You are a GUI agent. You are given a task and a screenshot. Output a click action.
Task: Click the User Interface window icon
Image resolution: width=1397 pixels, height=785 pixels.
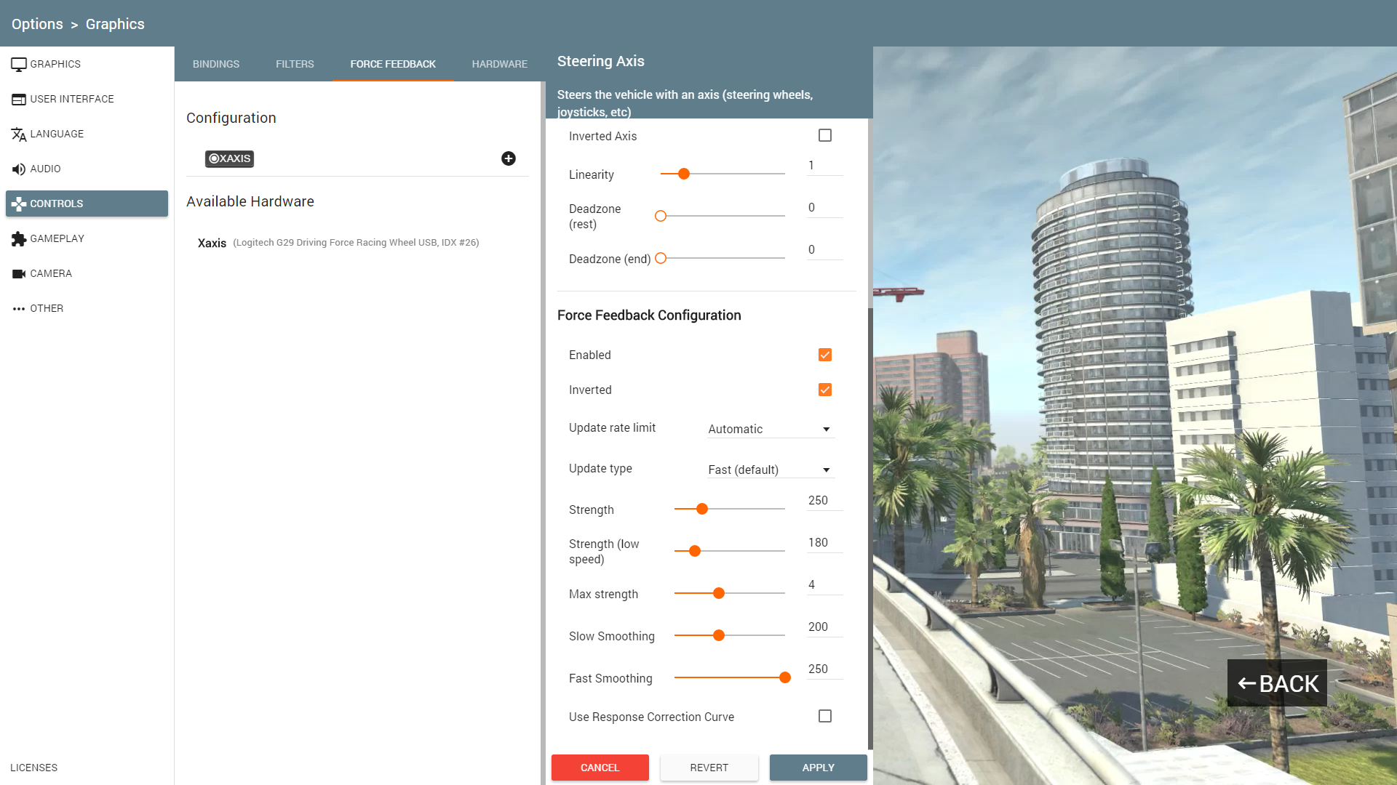[19, 100]
